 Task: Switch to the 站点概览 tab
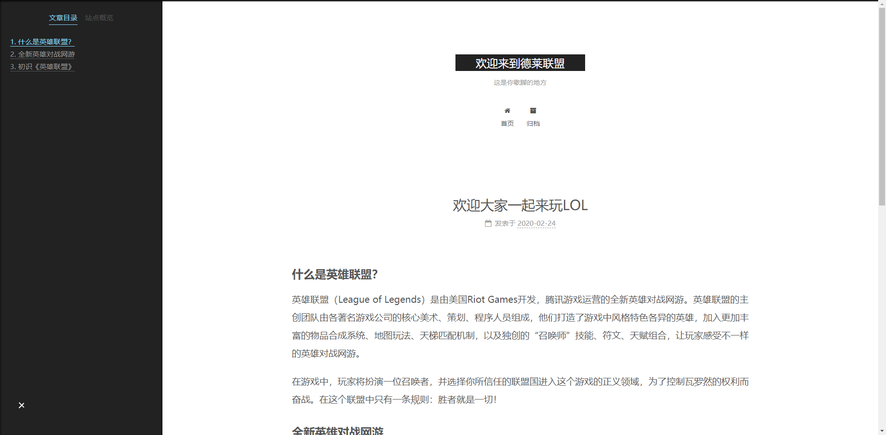[x=99, y=18]
